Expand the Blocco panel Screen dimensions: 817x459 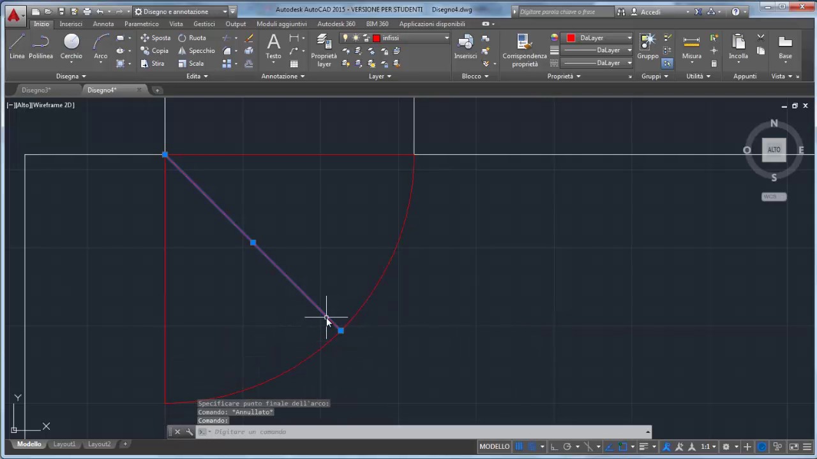coord(475,76)
